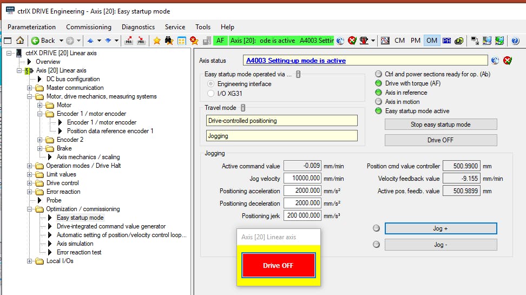This screenshot has height=295, width=526.
Task: Open the Home screen via house icon
Action: [20, 41]
